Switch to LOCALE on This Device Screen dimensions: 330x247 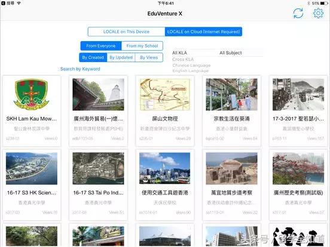pos(126,32)
